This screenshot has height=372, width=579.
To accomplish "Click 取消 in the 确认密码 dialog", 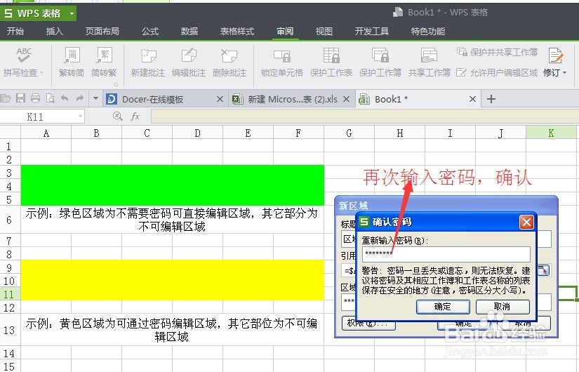I will pos(503,307).
